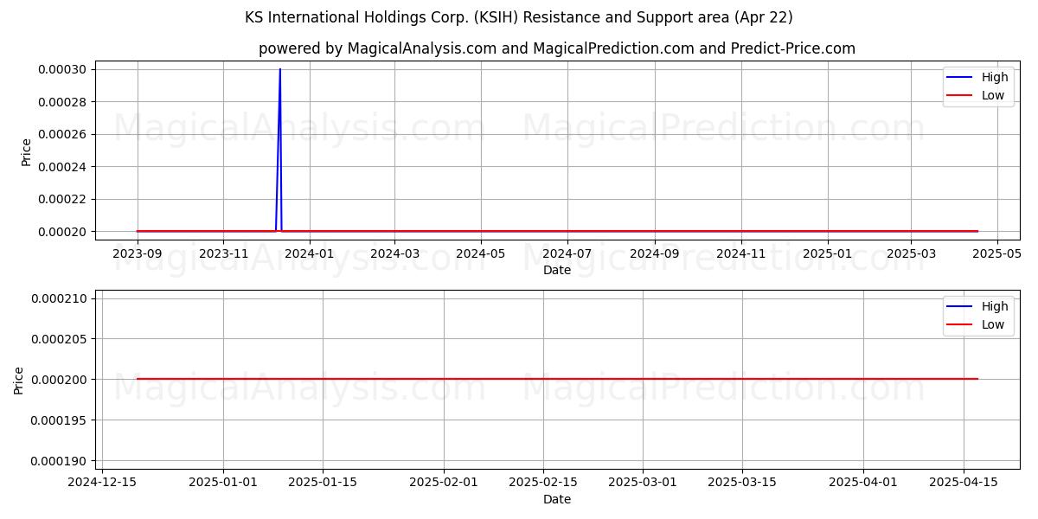
Task: Click the 0.000195 y-axis label
Action: click(60, 420)
